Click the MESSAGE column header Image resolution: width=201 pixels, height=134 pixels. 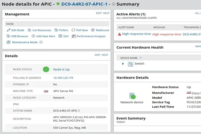pyautogui.click(x=159, y=27)
